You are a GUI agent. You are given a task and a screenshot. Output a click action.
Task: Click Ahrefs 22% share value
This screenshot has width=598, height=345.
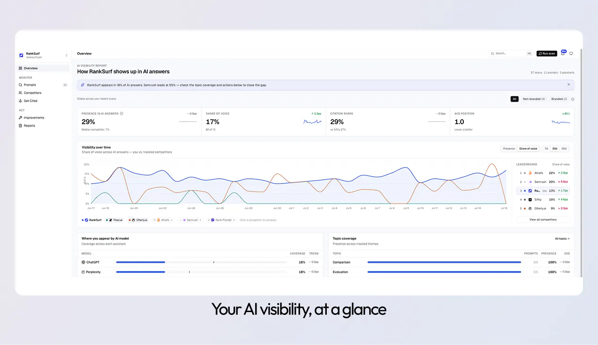552,173
